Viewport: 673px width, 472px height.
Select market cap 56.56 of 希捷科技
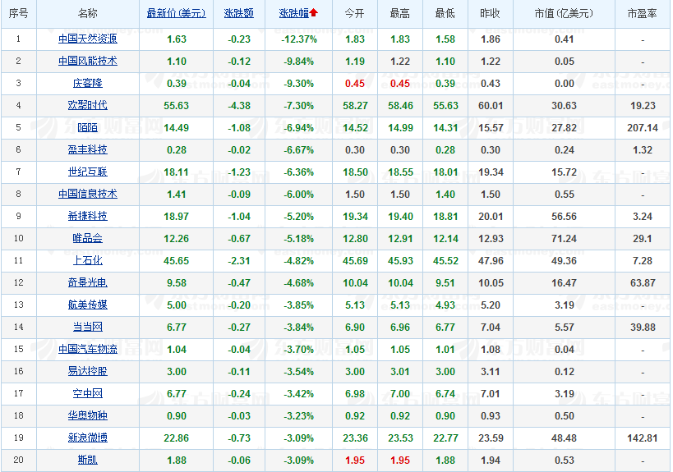[564, 217]
